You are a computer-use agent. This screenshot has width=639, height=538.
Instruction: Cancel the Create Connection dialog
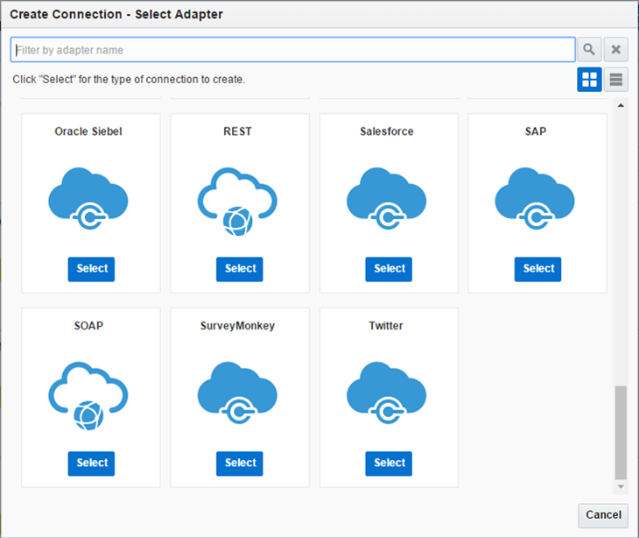click(x=603, y=515)
